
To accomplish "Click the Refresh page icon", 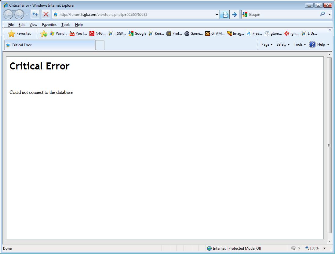I will click(x=35, y=14).
